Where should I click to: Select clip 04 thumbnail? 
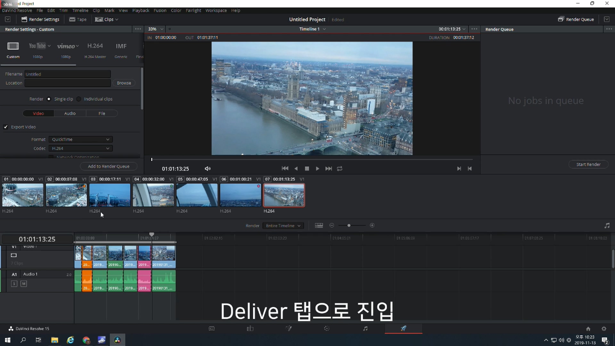tap(153, 195)
